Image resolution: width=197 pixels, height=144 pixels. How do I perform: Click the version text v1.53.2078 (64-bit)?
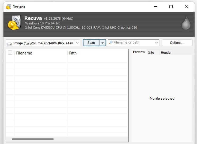click(x=58, y=19)
